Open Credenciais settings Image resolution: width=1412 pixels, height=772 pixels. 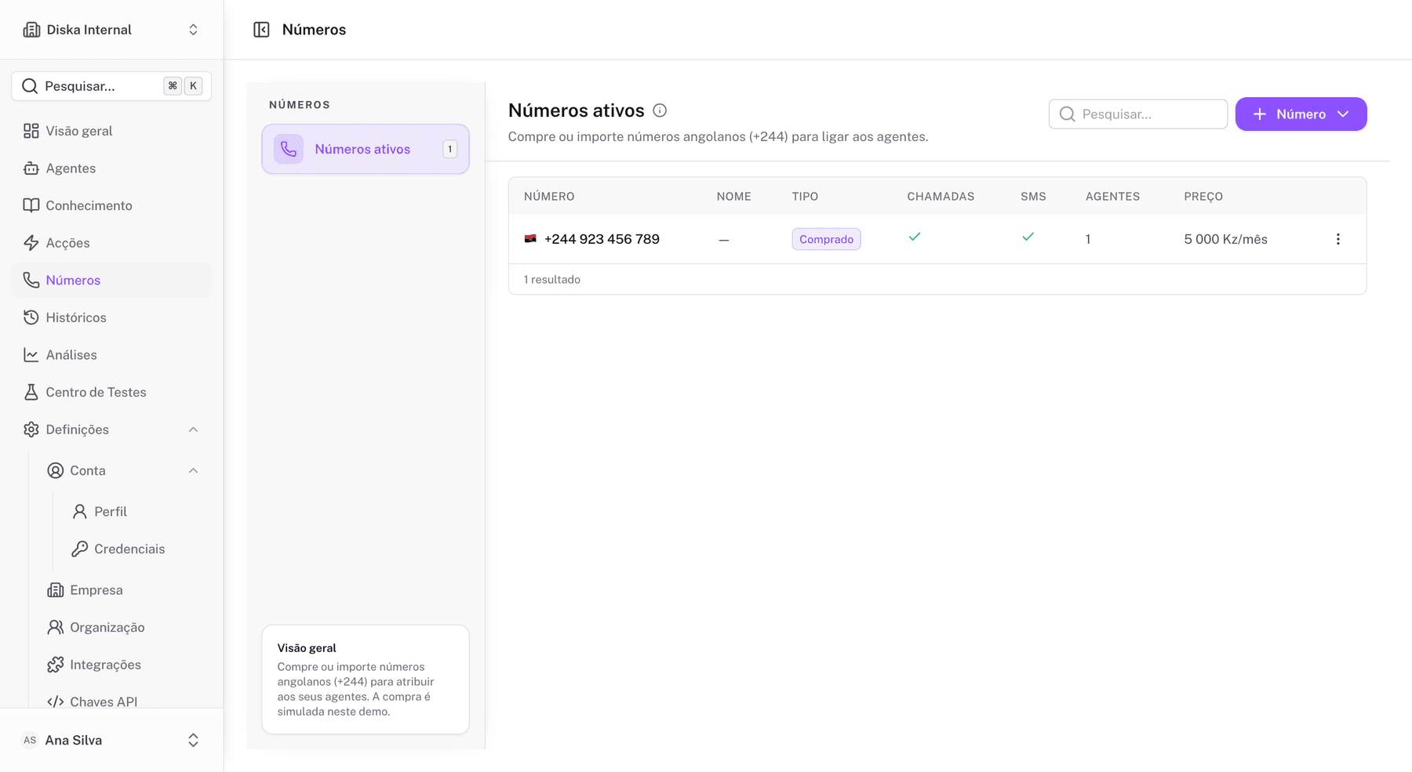(136, 549)
